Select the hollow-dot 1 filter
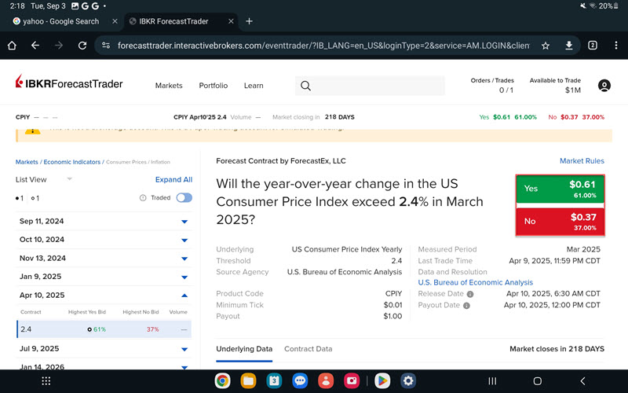Image resolution: width=628 pixels, height=393 pixels. tap(35, 198)
